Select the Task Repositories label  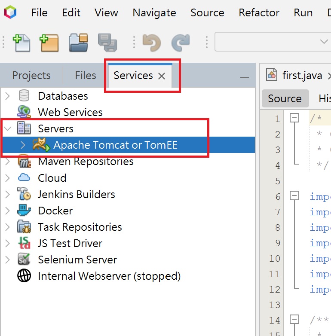[80, 227]
